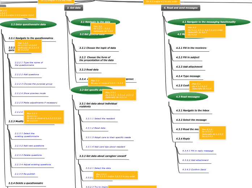Click "3.3.1.1 Select the resident" subtask

[x=100, y=119]
